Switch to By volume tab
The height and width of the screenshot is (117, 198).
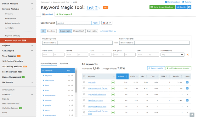point(64,64)
